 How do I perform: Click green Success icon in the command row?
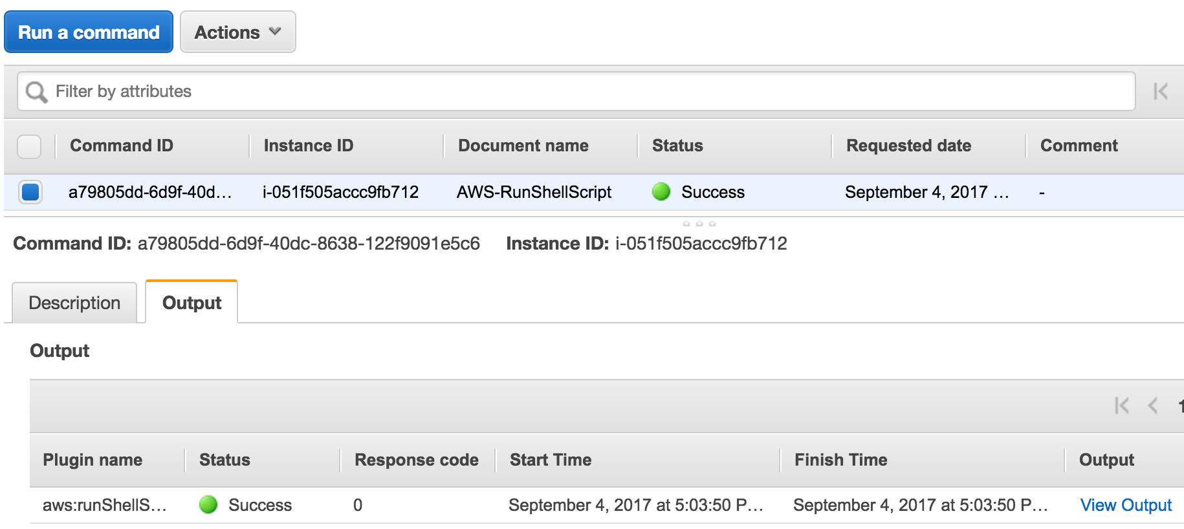click(x=661, y=192)
